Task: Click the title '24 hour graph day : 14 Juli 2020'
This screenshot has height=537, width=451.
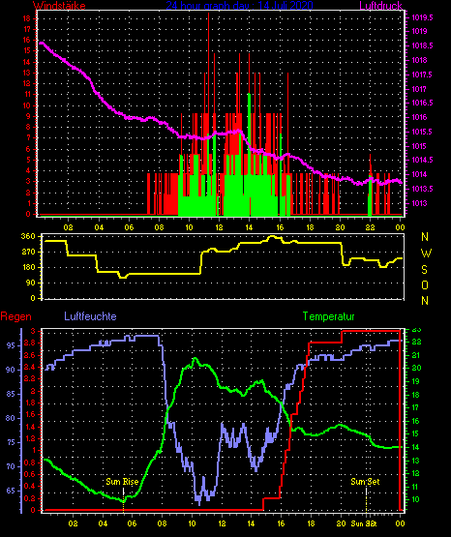Action: 239,5
